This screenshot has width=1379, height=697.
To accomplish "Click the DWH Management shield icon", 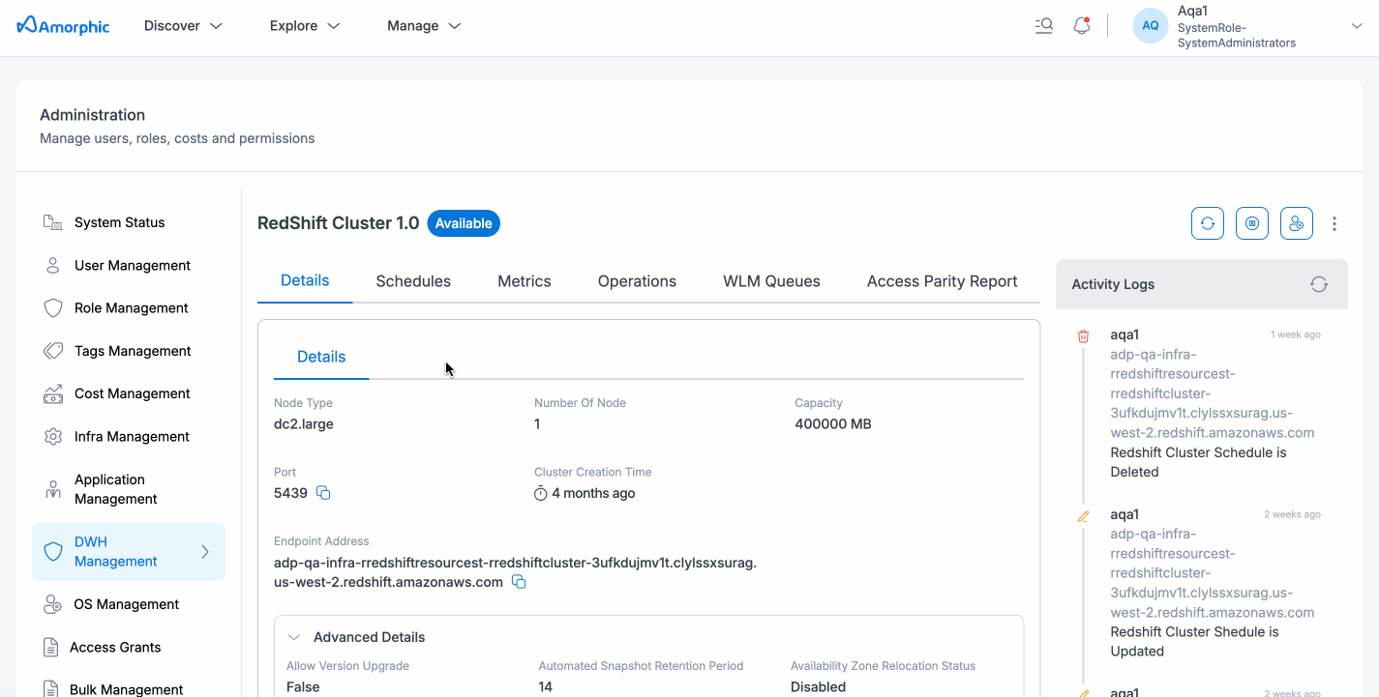I will [x=53, y=551].
